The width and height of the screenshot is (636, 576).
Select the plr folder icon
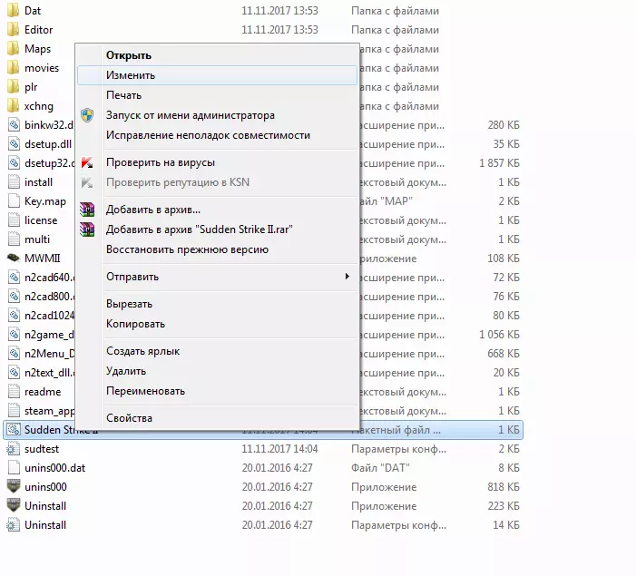point(14,87)
